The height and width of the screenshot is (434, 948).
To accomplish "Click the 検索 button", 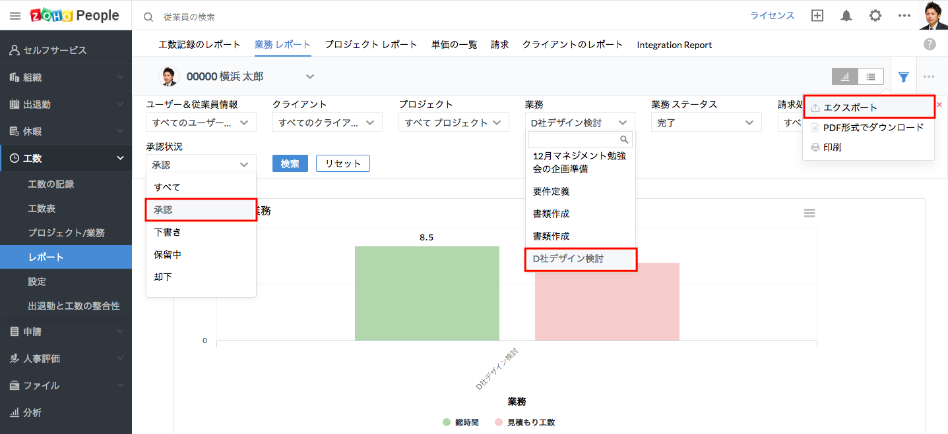I will 290,163.
